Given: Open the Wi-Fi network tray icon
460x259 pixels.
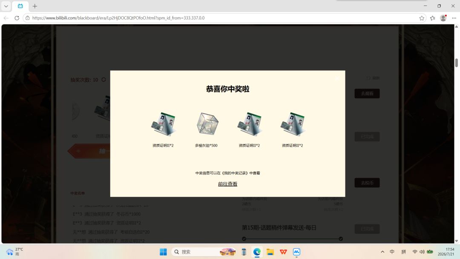Looking at the screenshot, I should (x=415, y=252).
